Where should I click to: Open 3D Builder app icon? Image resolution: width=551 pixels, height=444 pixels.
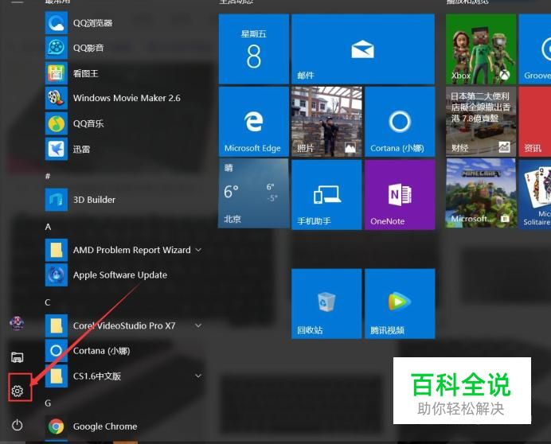pos(57,200)
